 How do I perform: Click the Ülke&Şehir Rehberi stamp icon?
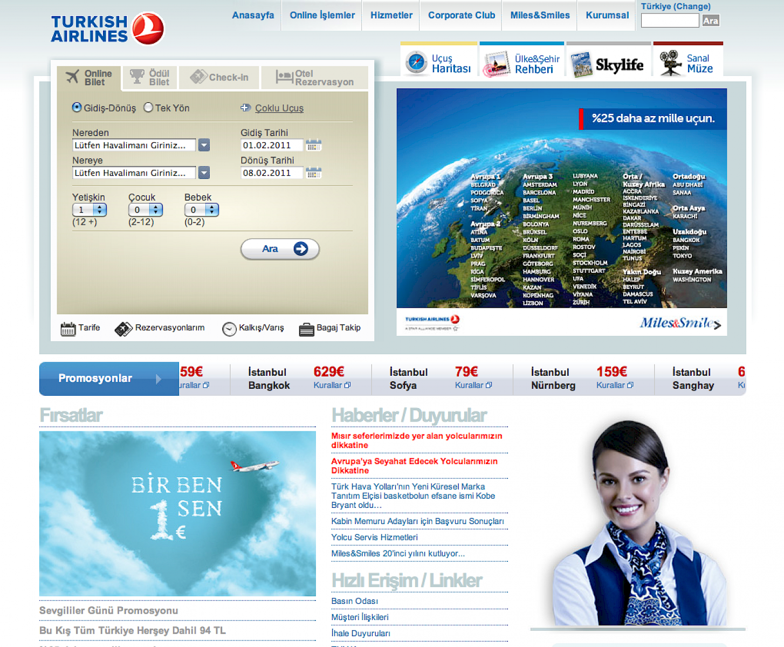point(496,64)
